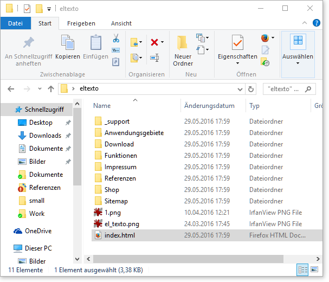Click the Move to folder icon
The height and width of the screenshot is (282, 329).
coord(134,42)
